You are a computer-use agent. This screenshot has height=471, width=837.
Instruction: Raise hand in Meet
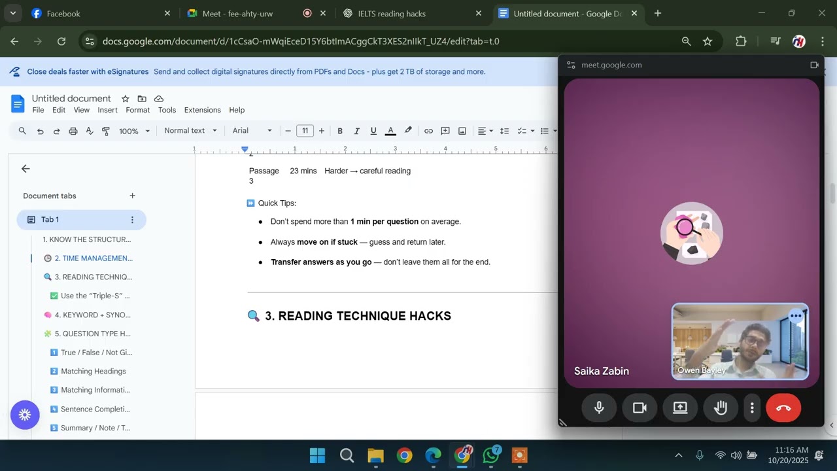pyautogui.click(x=721, y=408)
